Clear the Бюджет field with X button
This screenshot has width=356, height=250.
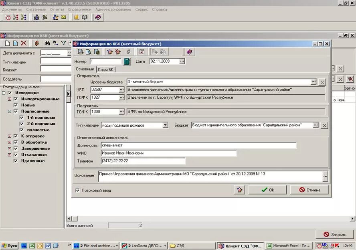[324, 125]
